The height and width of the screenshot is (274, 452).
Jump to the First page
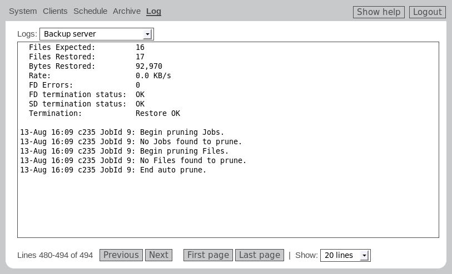(x=208, y=255)
